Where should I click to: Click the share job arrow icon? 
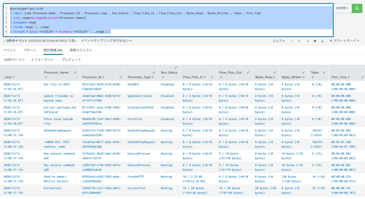tap(307, 41)
